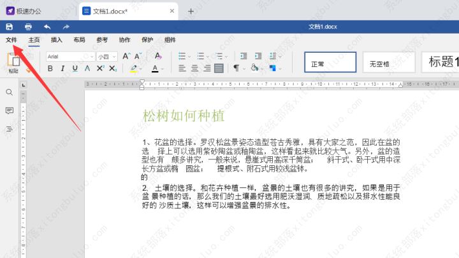Expand the multilevel list dropdown
Screen dimensions: 459x258
[x=226, y=57]
